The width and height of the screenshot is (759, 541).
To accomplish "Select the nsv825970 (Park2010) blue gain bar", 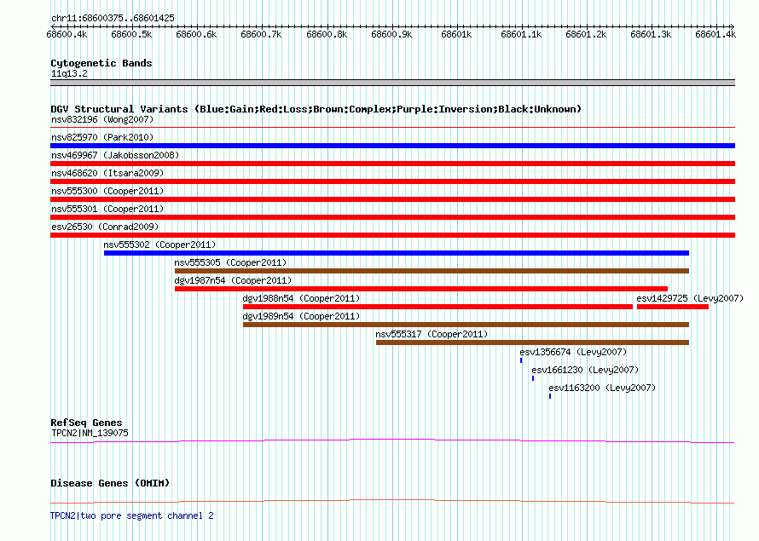I will point(392,146).
